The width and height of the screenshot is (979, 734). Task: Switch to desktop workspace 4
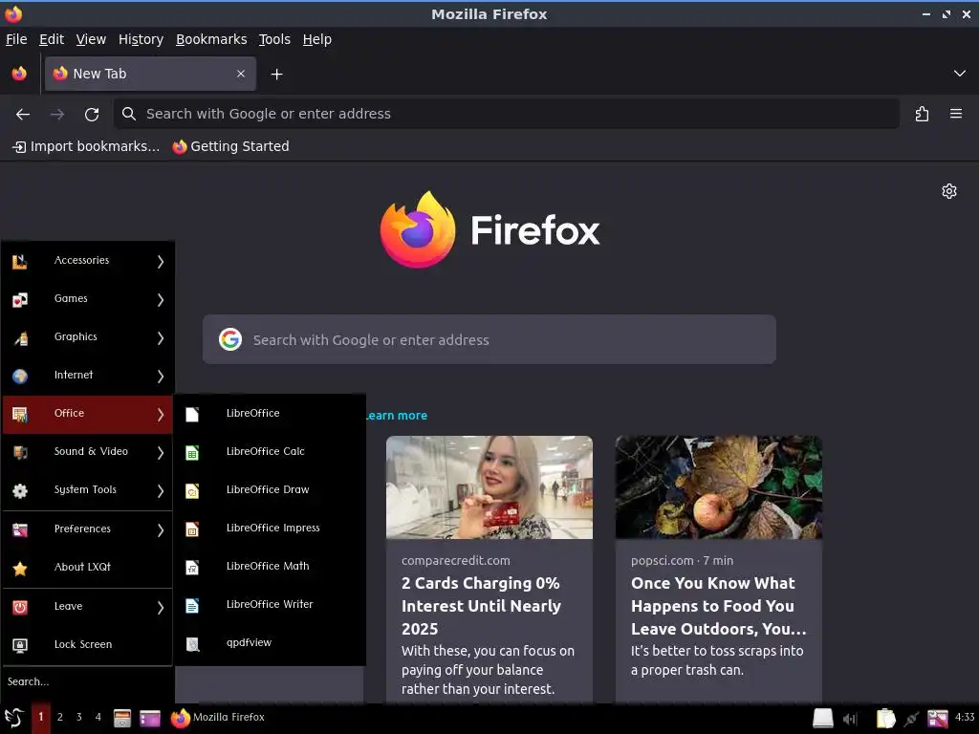98,718
